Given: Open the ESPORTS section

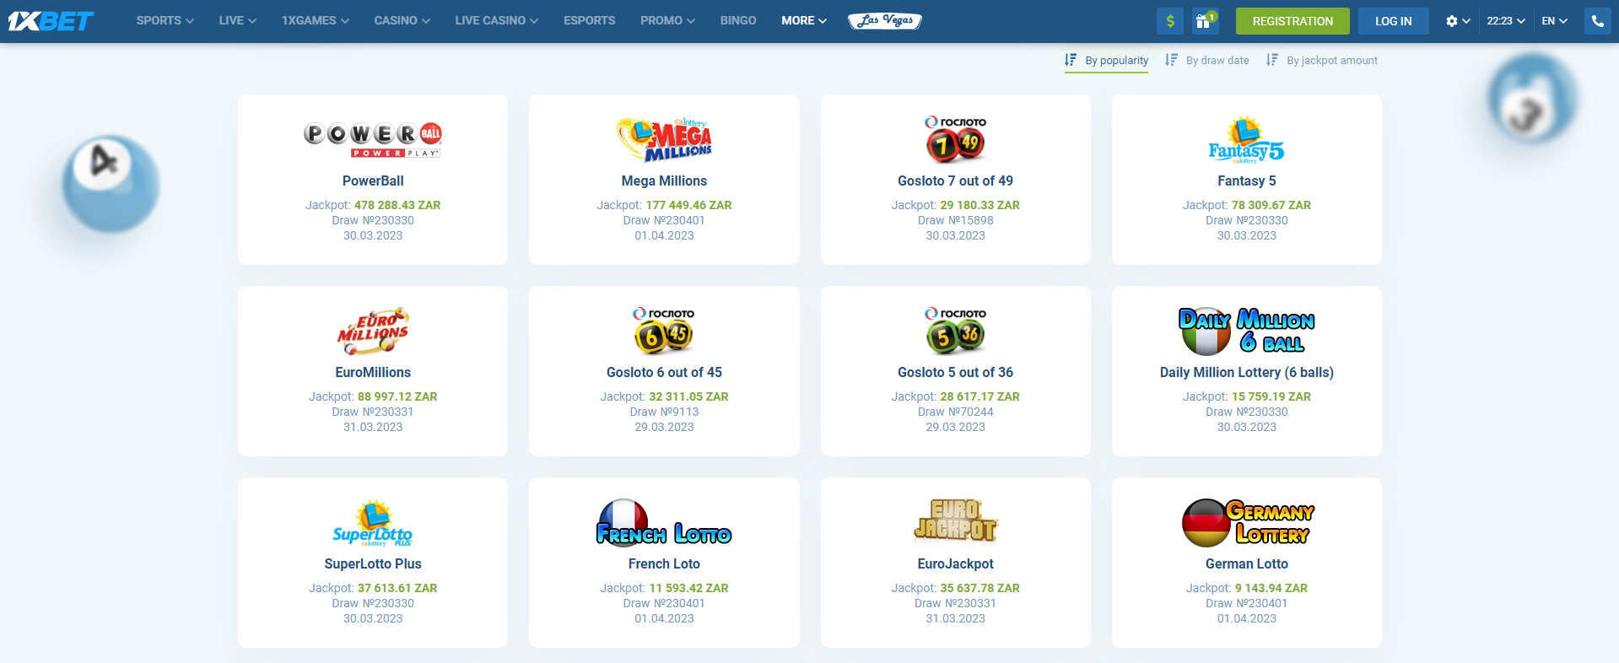Looking at the screenshot, I should [589, 21].
